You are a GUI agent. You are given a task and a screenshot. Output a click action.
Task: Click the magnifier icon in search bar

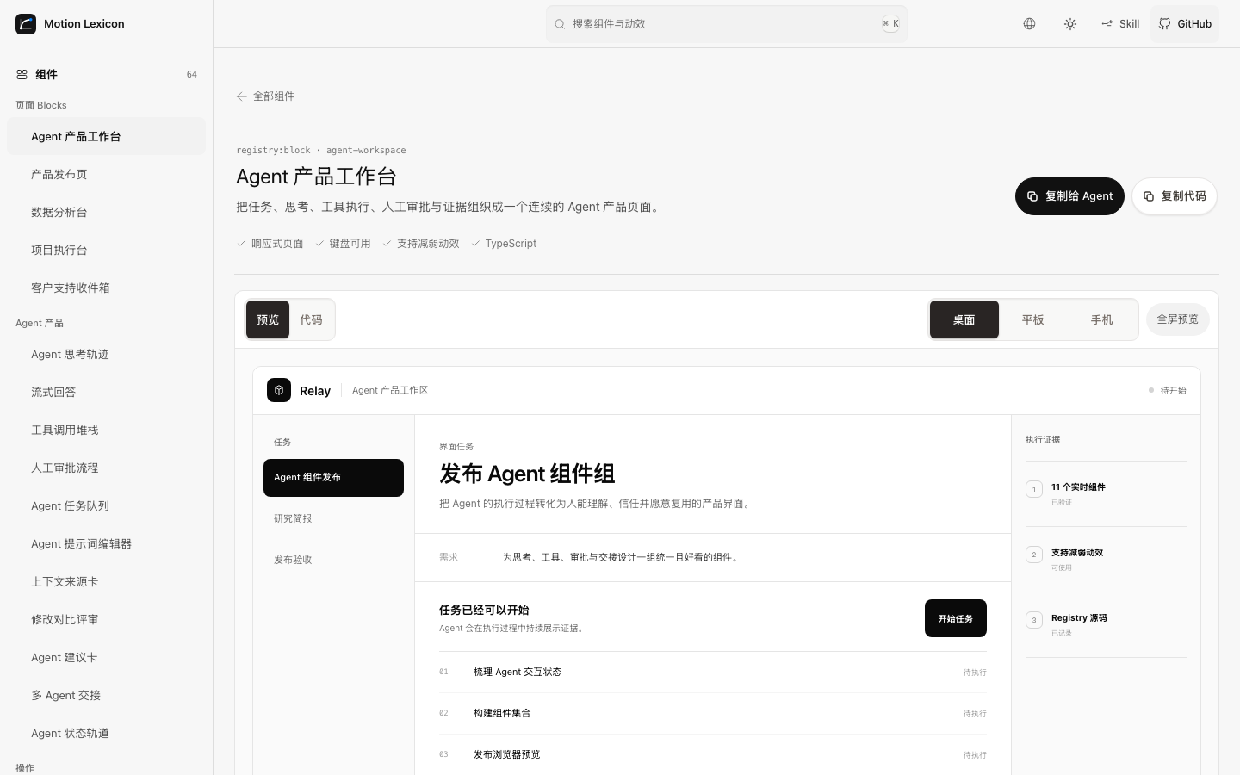[560, 24]
